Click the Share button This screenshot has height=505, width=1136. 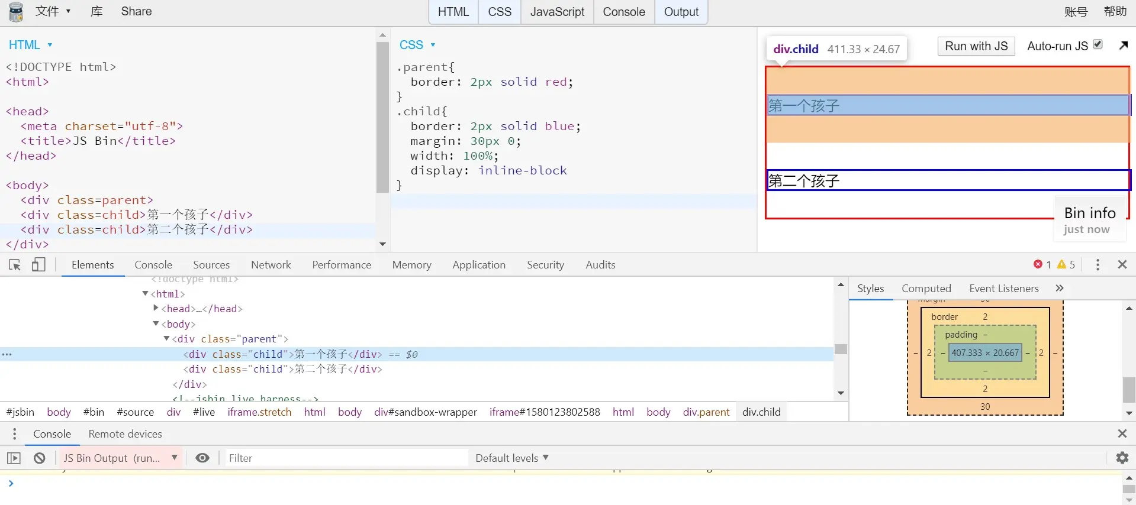(136, 11)
